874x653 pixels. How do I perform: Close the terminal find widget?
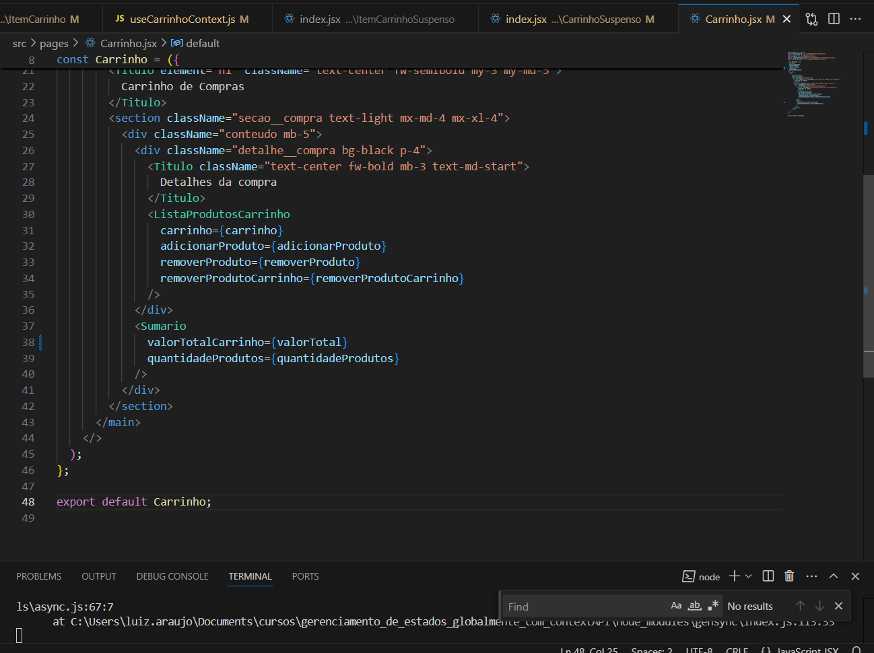(x=838, y=606)
